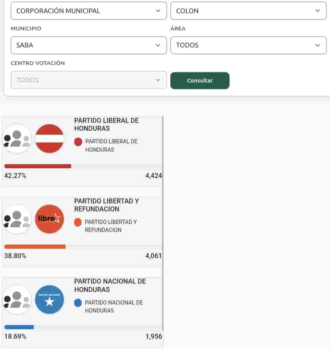Click the red legend dot for Partido Liberal

78,142
